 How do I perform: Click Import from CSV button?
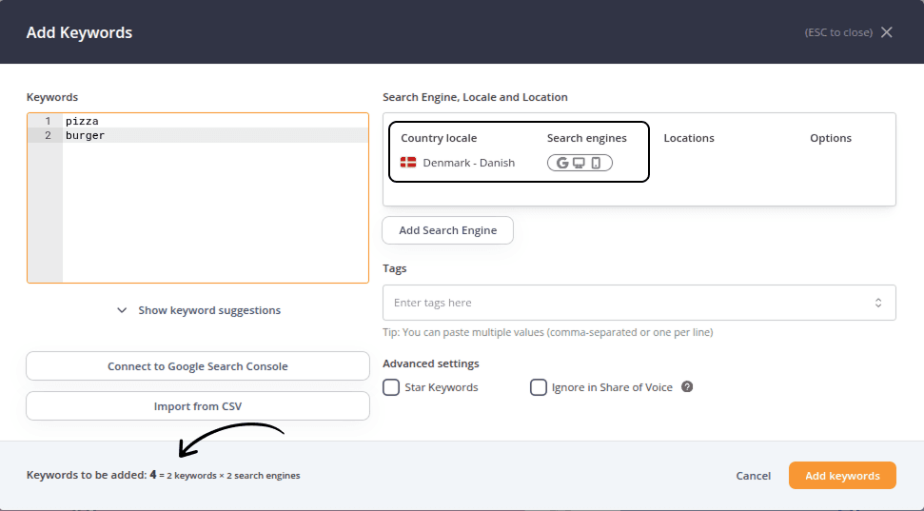(198, 406)
